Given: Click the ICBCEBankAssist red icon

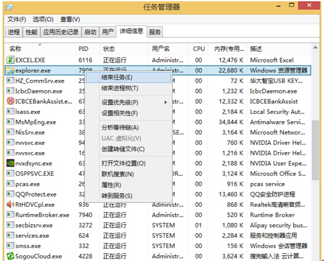Looking at the screenshot, I should pyautogui.click(x=10, y=101).
